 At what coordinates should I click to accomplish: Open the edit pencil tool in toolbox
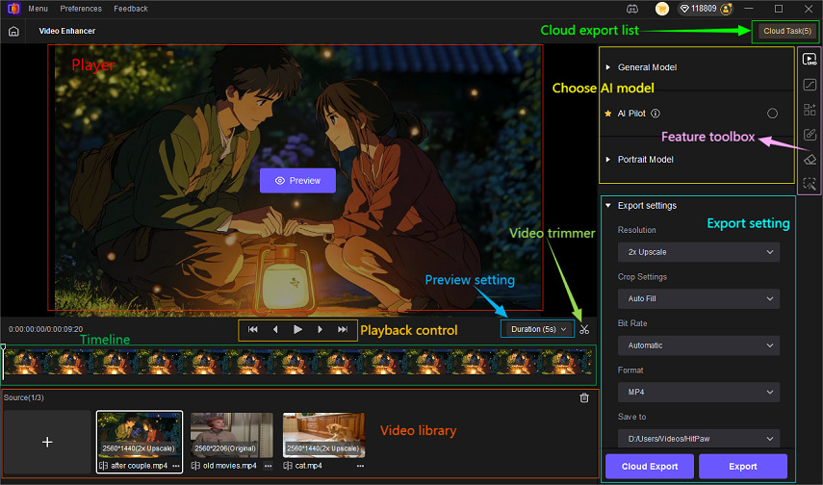click(x=810, y=135)
